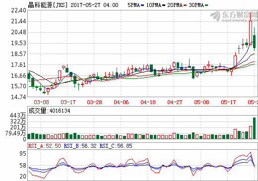Image resolution: width=258 pixels, height=181 pixels.
Task: Click the red 20PMA legend swatch
Action: pyautogui.click(x=185, y=5)
